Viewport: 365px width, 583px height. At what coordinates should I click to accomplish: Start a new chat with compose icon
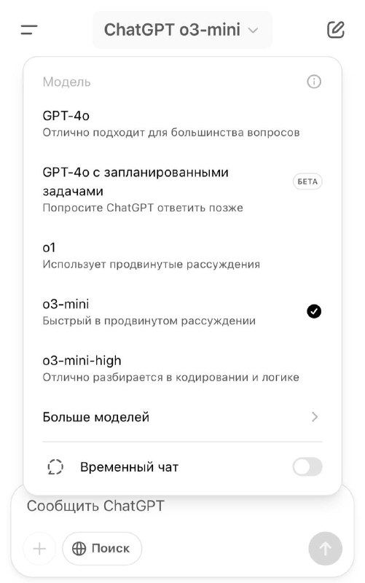[336, 30]
